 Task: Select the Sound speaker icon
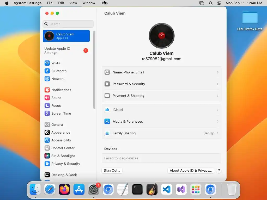click(47, 98)
